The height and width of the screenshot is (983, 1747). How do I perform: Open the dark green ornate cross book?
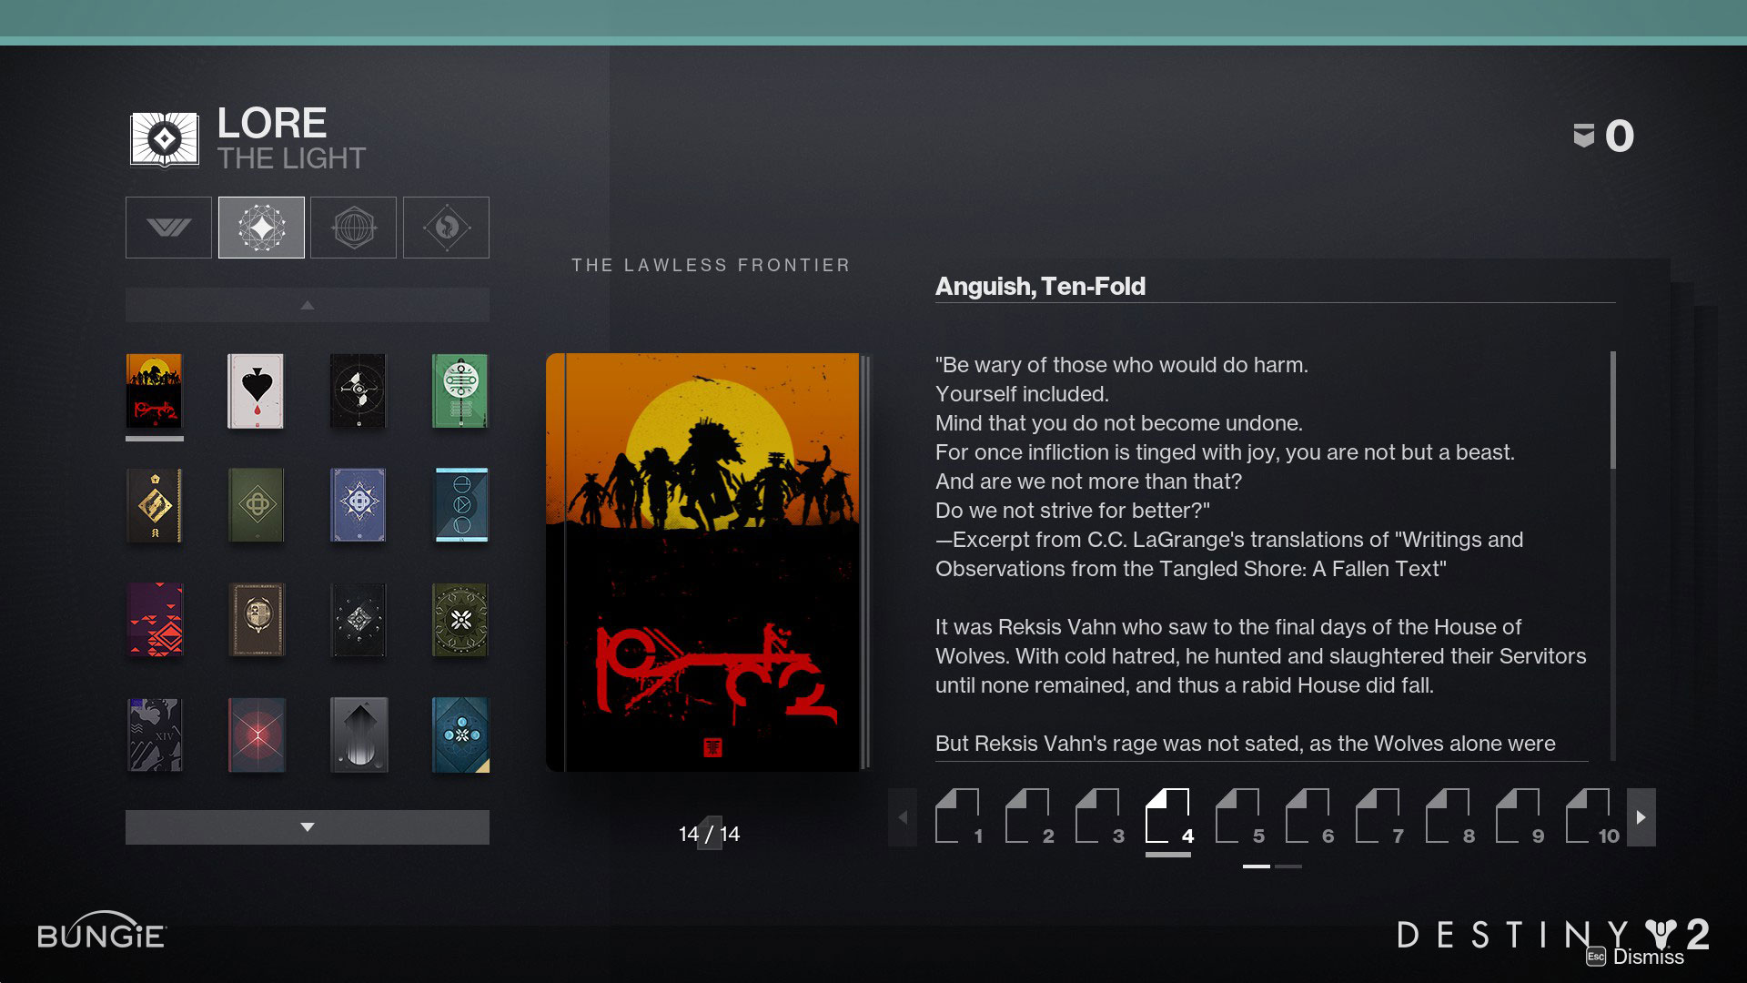[460, 620]
